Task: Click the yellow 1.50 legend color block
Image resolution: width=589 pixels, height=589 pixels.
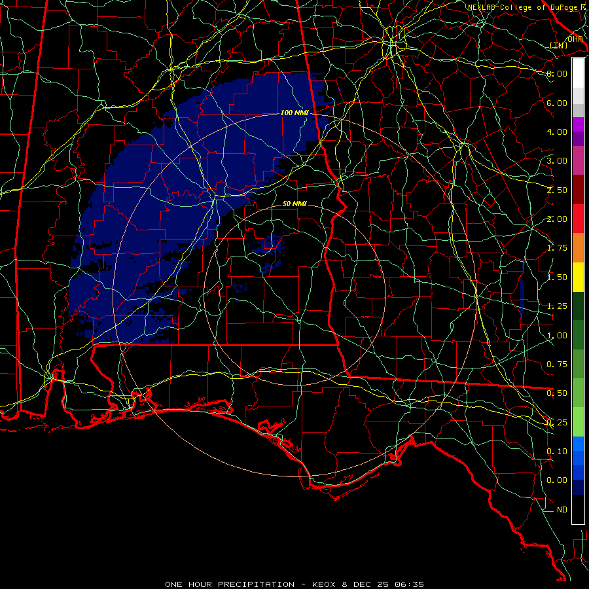Action: pyautogui.click(x=578, y=277)
